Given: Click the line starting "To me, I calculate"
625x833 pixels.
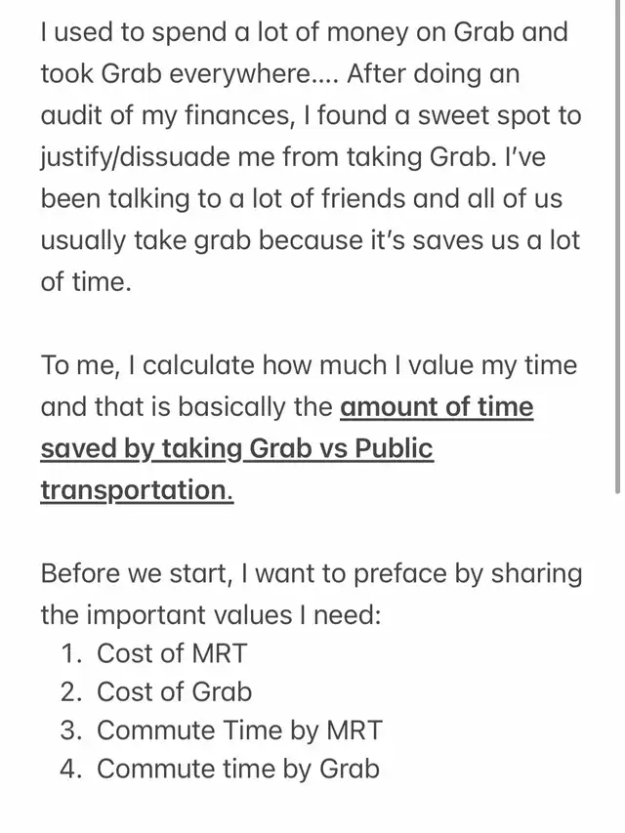Looking at the screenshot, I should tap(309, 365).
